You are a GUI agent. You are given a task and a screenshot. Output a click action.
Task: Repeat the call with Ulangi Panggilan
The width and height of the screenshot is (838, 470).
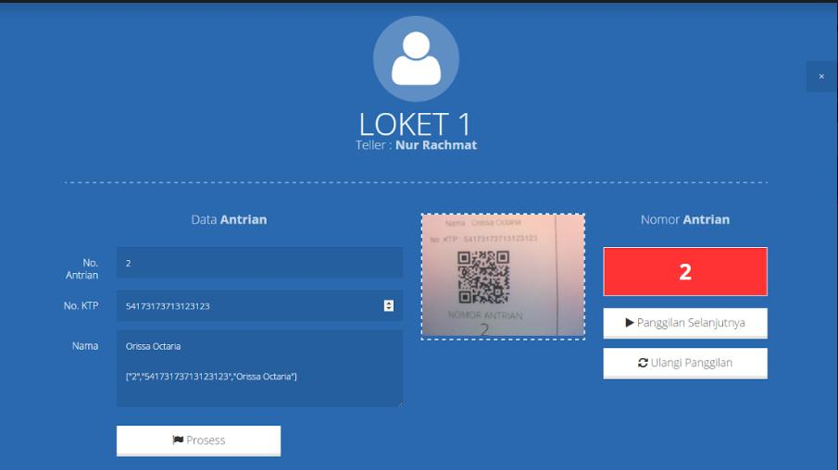click(x=685, y=364)
